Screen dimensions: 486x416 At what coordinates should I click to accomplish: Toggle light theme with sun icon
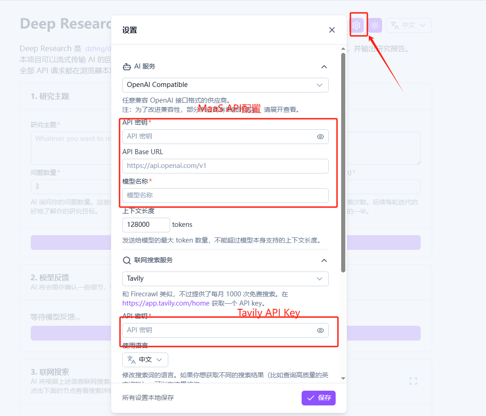(x=375, y=25)
